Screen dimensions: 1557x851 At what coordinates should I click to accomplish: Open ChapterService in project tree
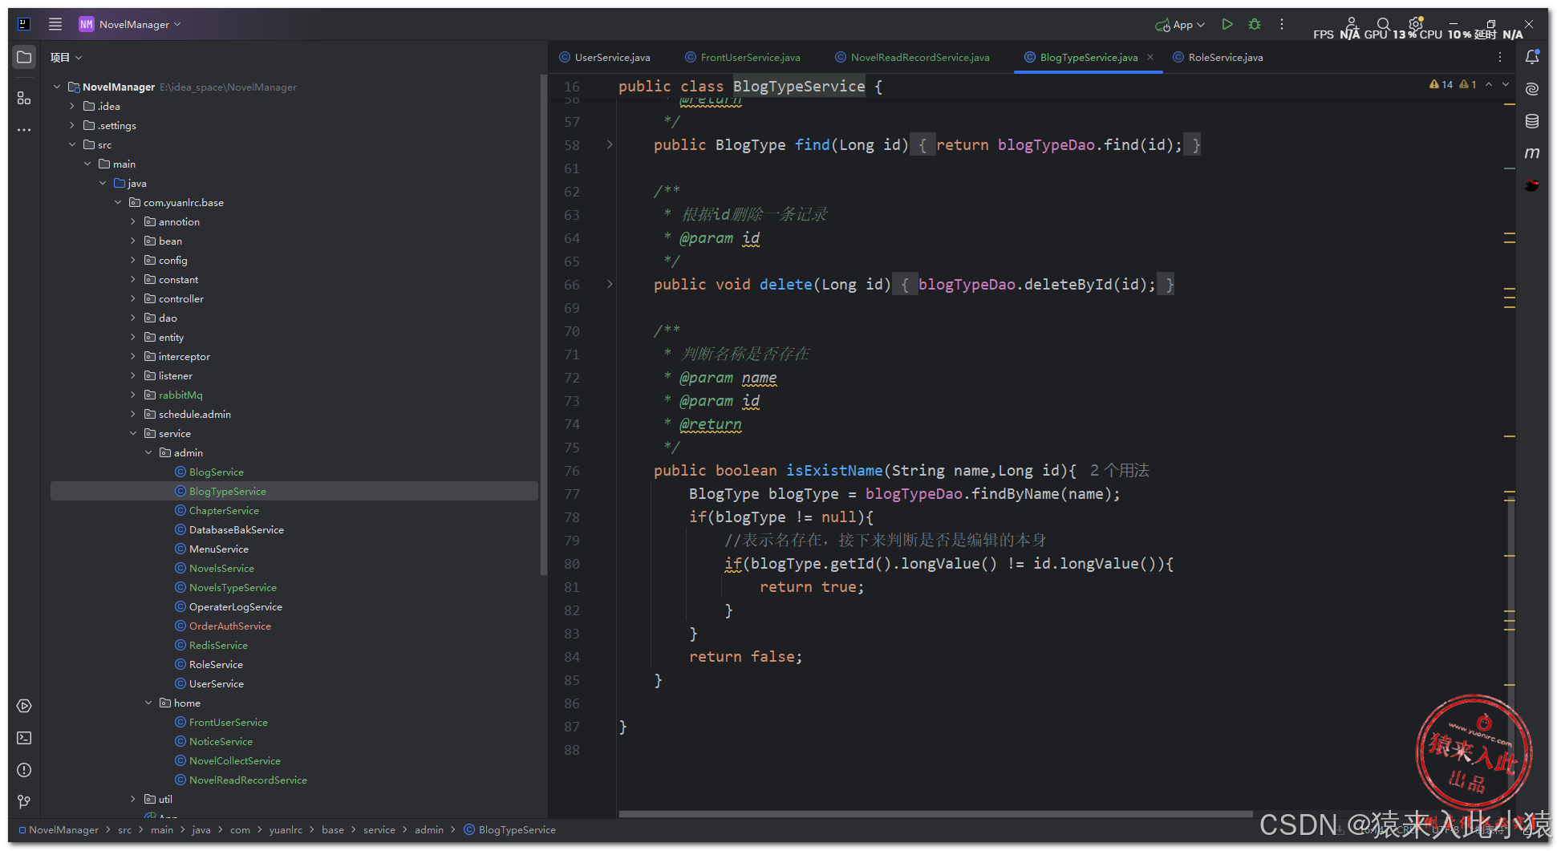tap(224, 510)
